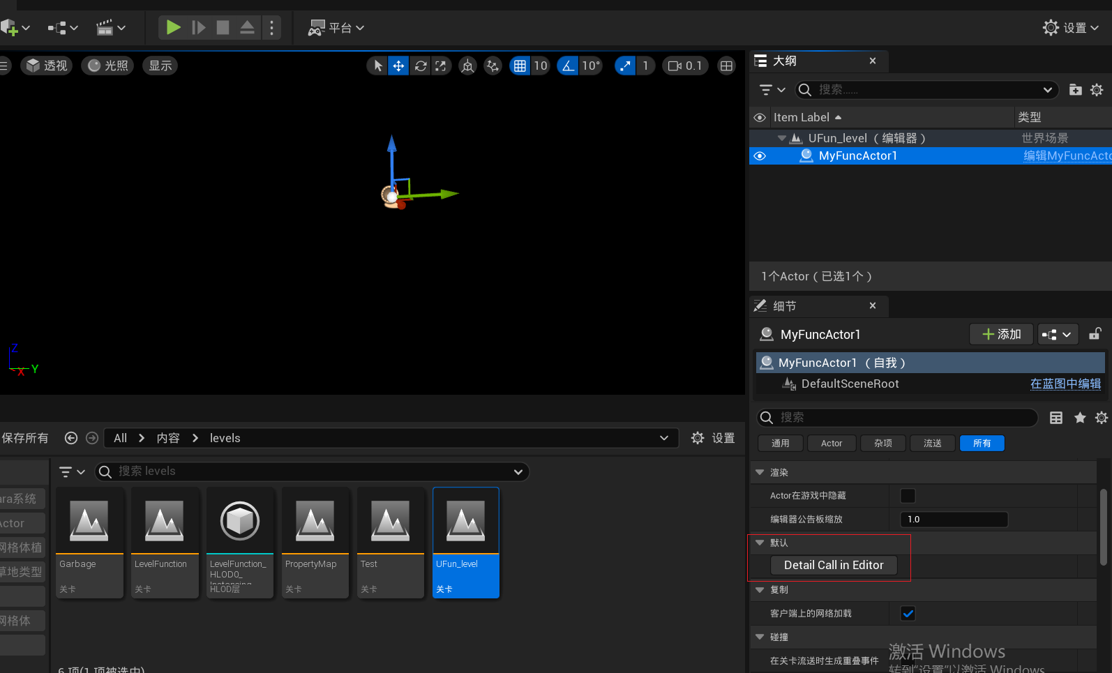Click the viewport layout maximize icon
1112x673 pixels.
726,66
